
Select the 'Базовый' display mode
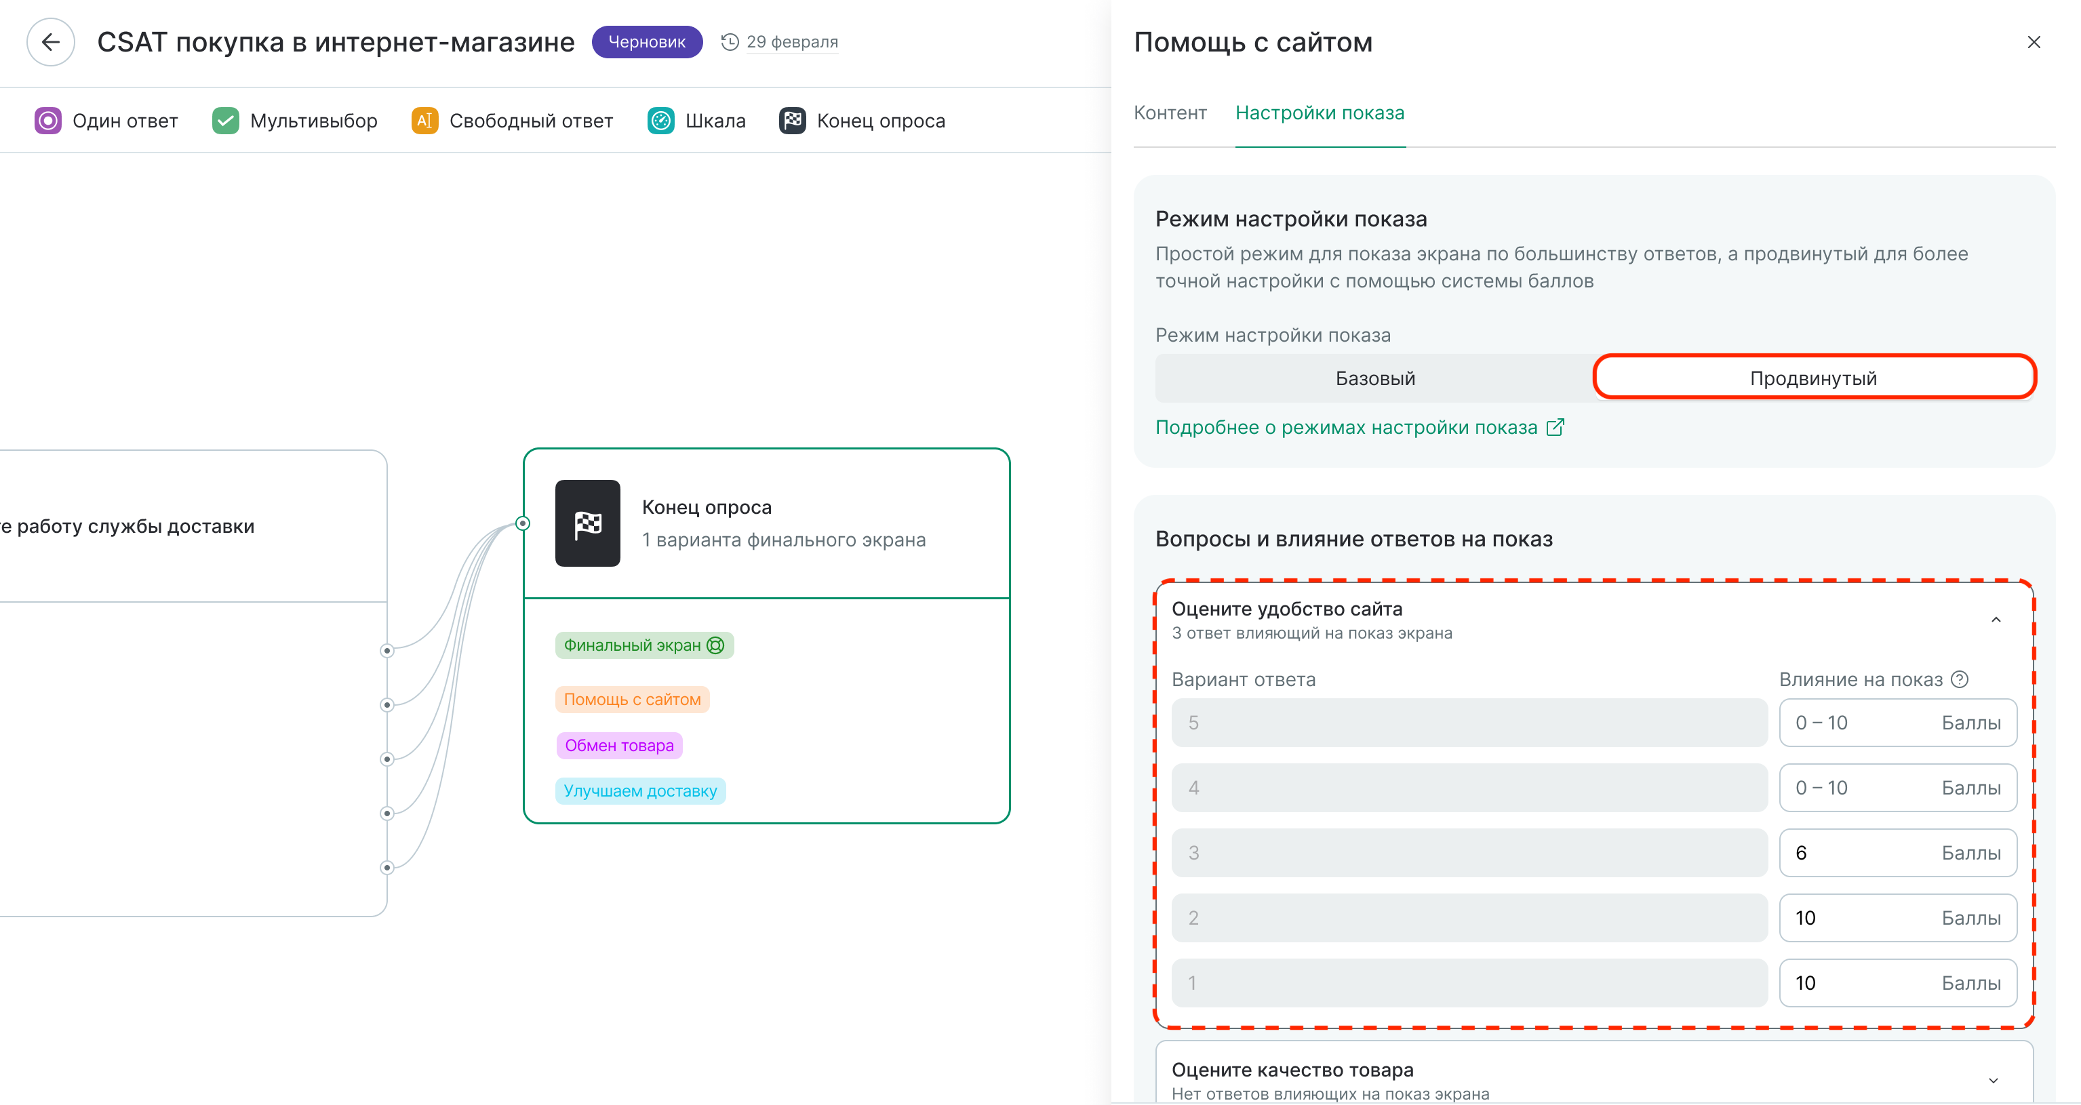(x=1374, y=379)
